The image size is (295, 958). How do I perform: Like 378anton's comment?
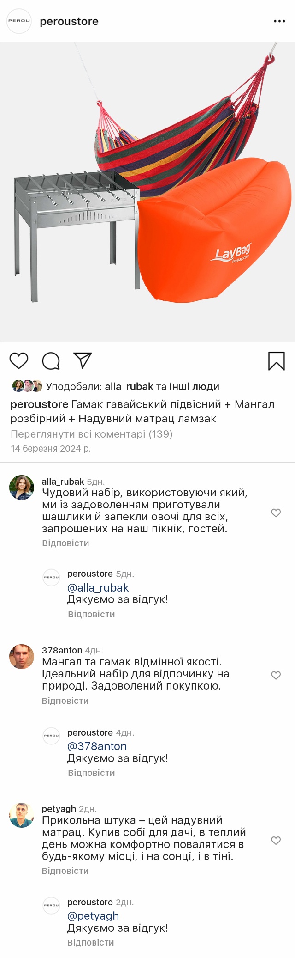[x=276, y=675]
